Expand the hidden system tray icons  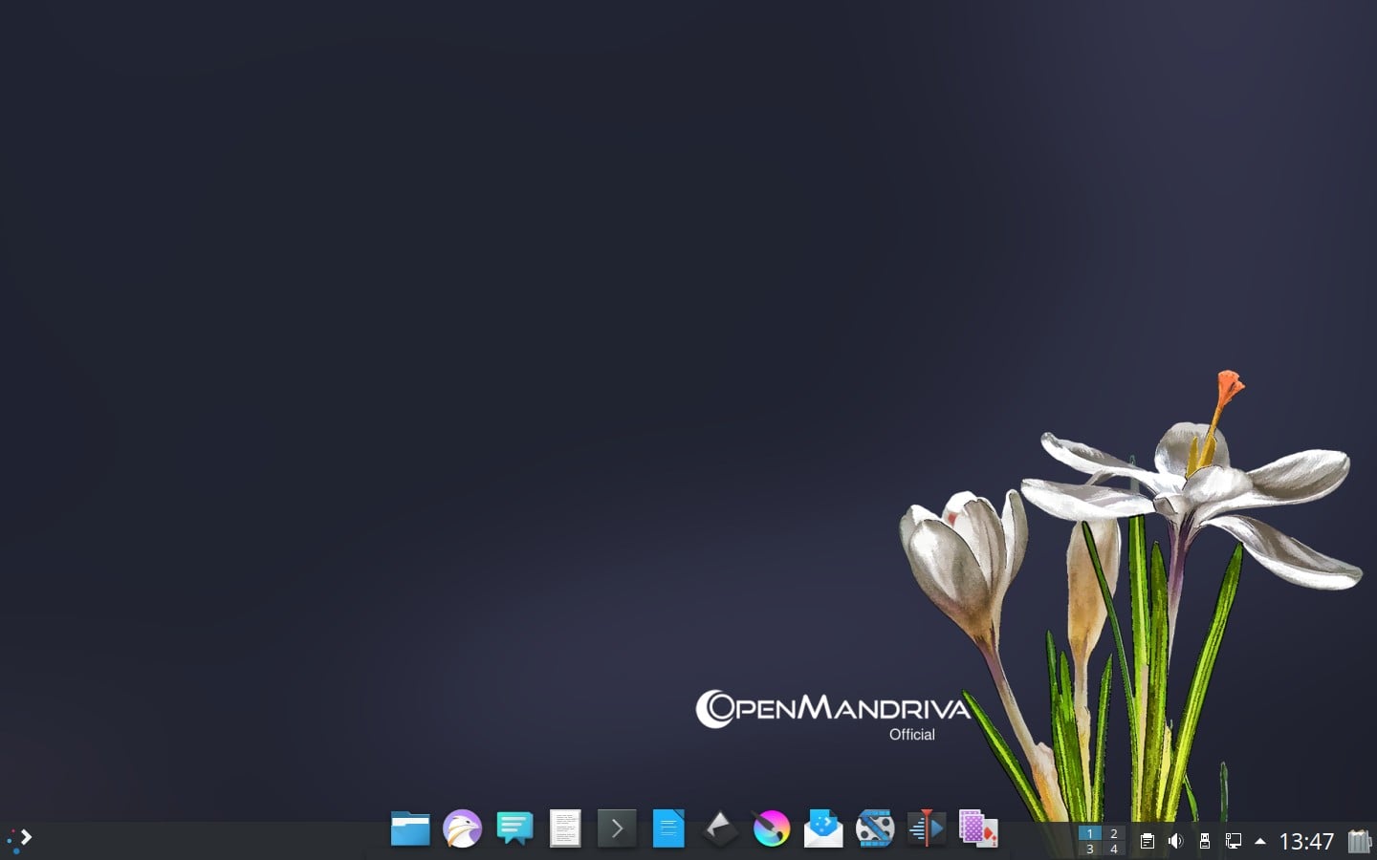[1260, 841]
